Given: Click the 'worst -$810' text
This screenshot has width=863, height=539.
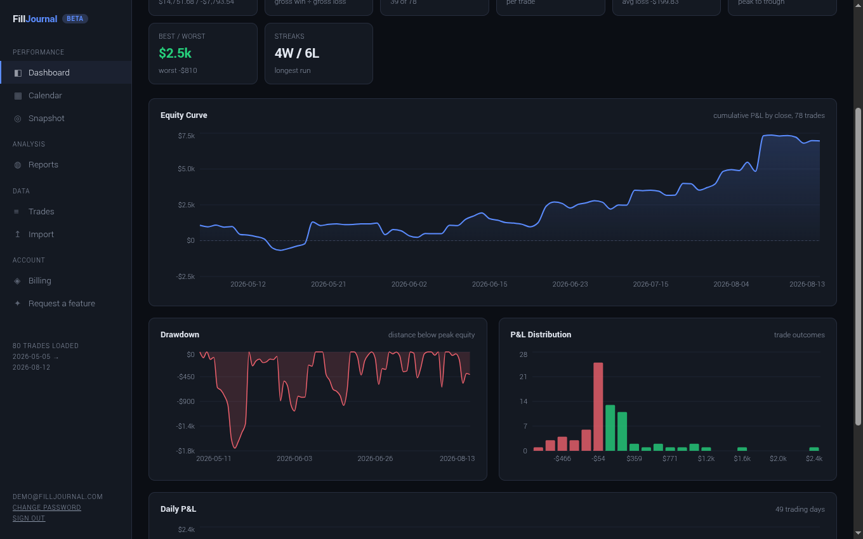Looking at the screenshot, I should click(x=178, y=70).
